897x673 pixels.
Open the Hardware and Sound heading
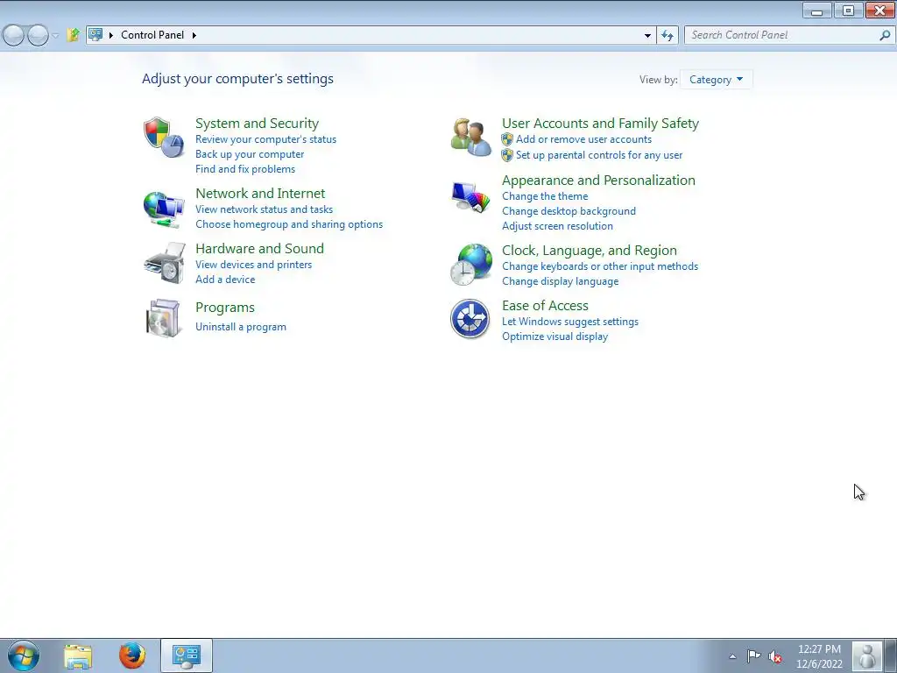tap(259, 248)
